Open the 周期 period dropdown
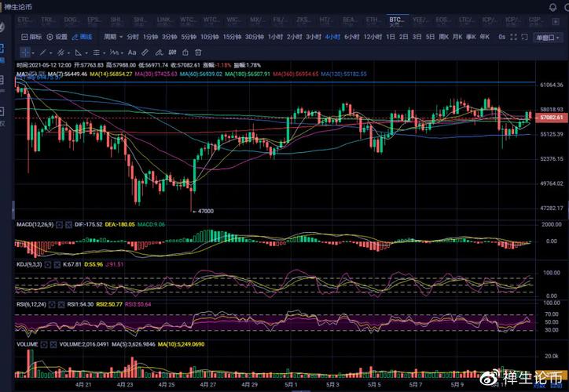The height and width of the screenshot is (392, 569). (112, 37)
